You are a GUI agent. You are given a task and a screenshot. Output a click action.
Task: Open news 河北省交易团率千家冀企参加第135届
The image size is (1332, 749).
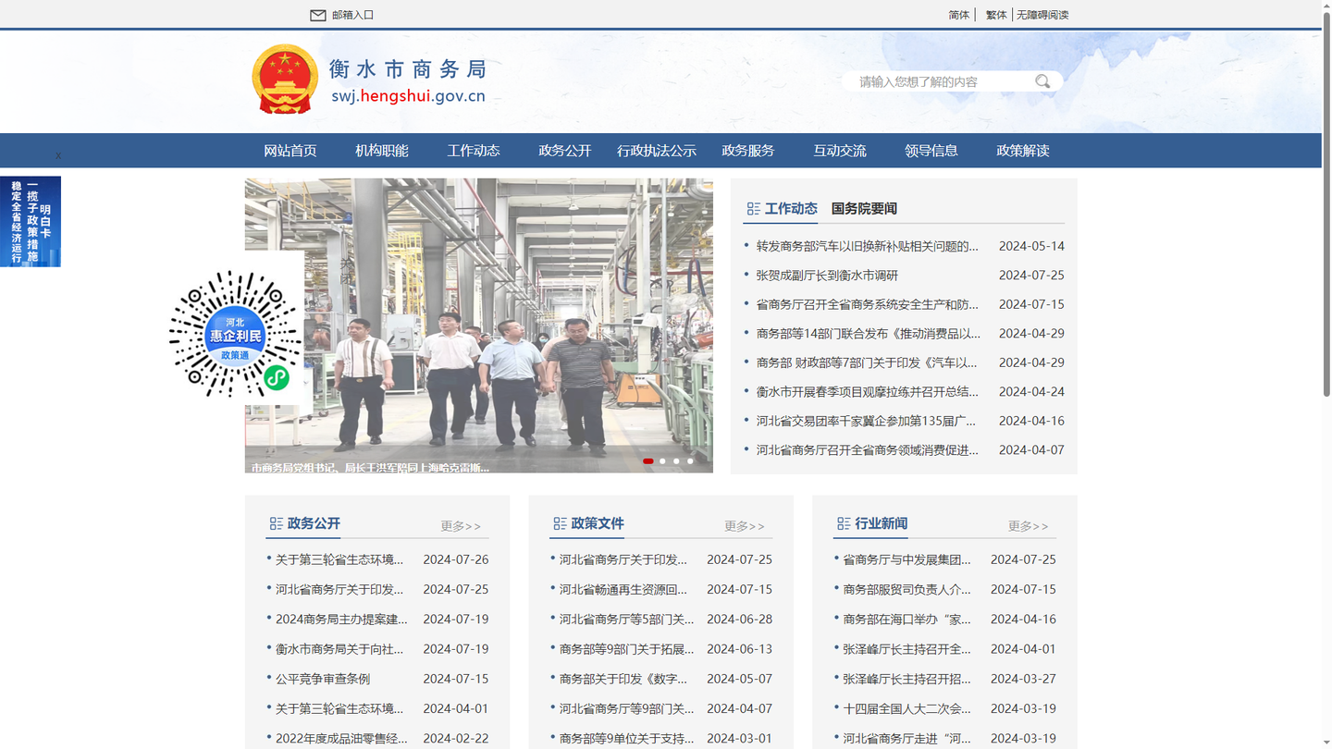[x=866, y=421]
